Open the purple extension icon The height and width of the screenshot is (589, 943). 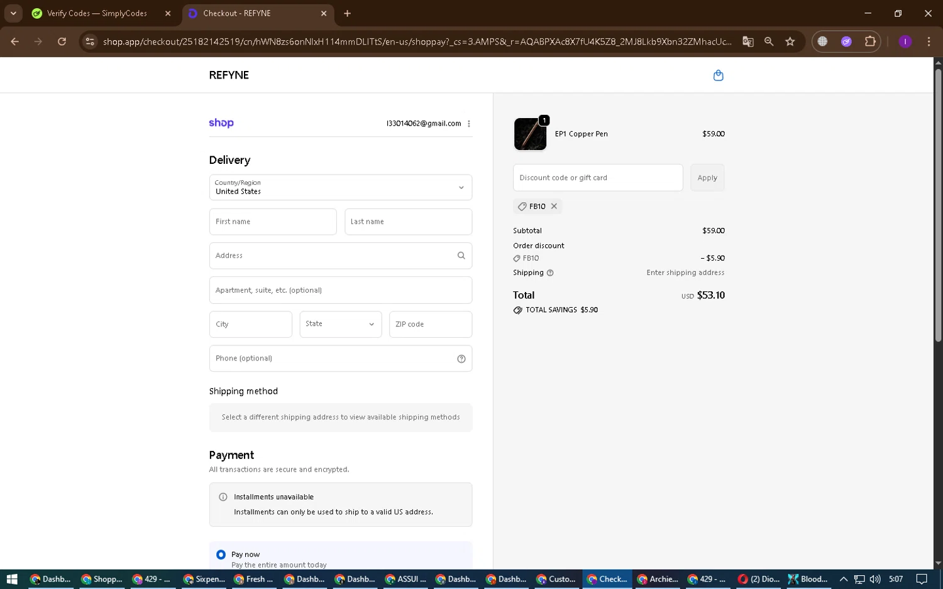(846, 41)
